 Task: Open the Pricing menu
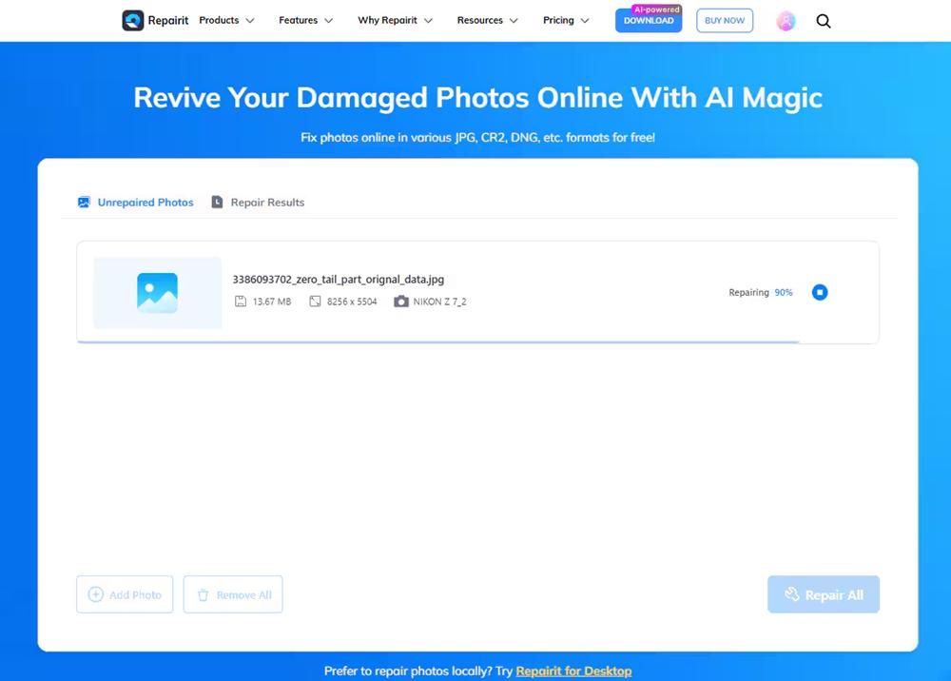(567, 21)
